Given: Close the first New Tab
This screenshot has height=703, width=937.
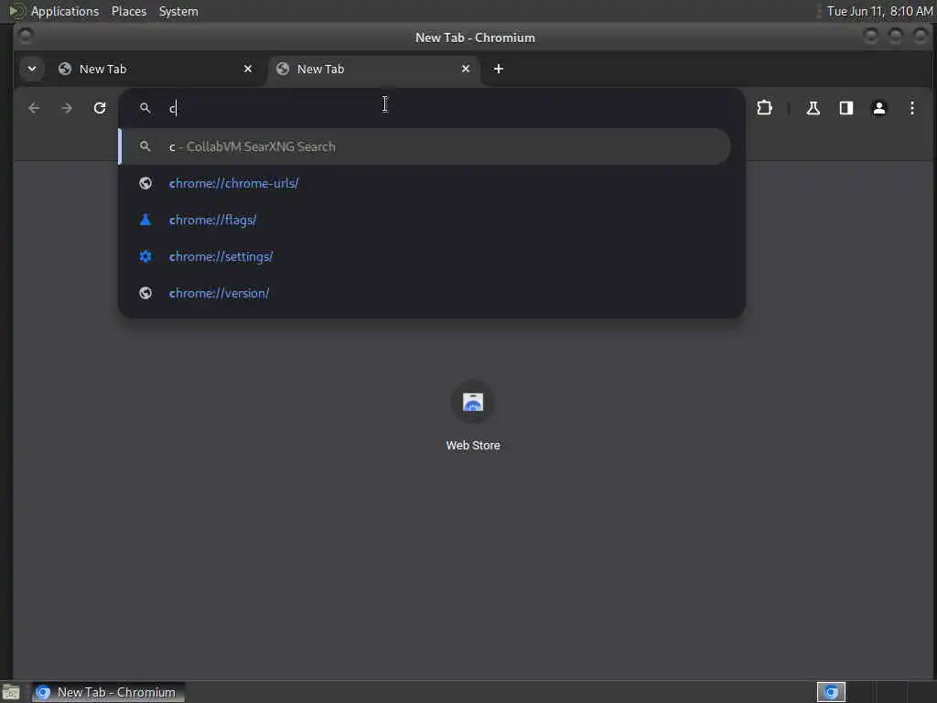Looking at the screenshot, I should coord(248,69).
